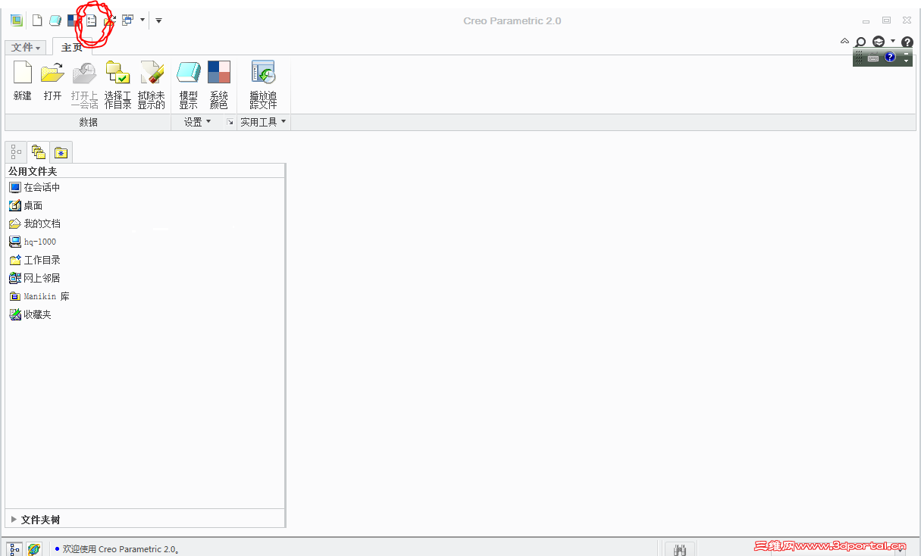
Task: Click the Creo application logo icon
Action: click(x=16, y=20)
